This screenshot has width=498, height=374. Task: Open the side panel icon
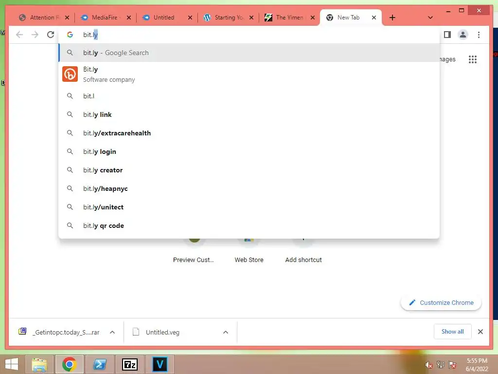tap(447, 35)
